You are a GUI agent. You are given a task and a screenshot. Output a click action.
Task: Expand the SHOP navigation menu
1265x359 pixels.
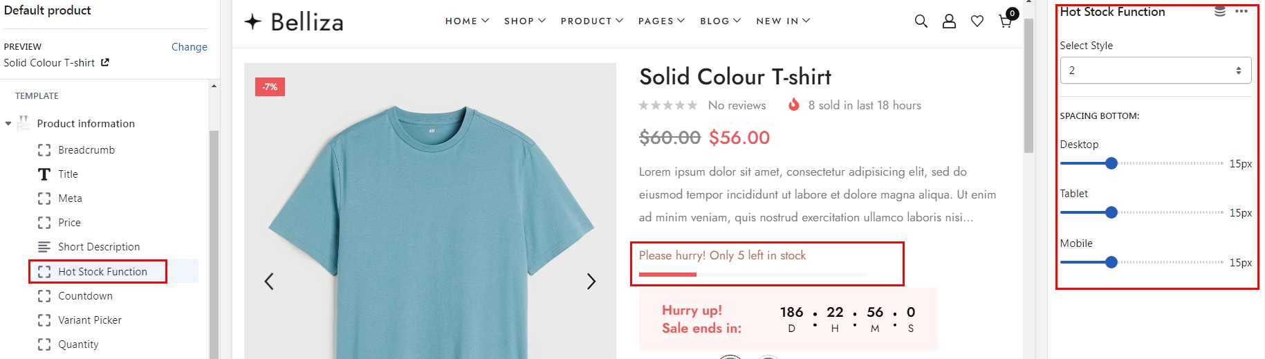coord(525,21)
